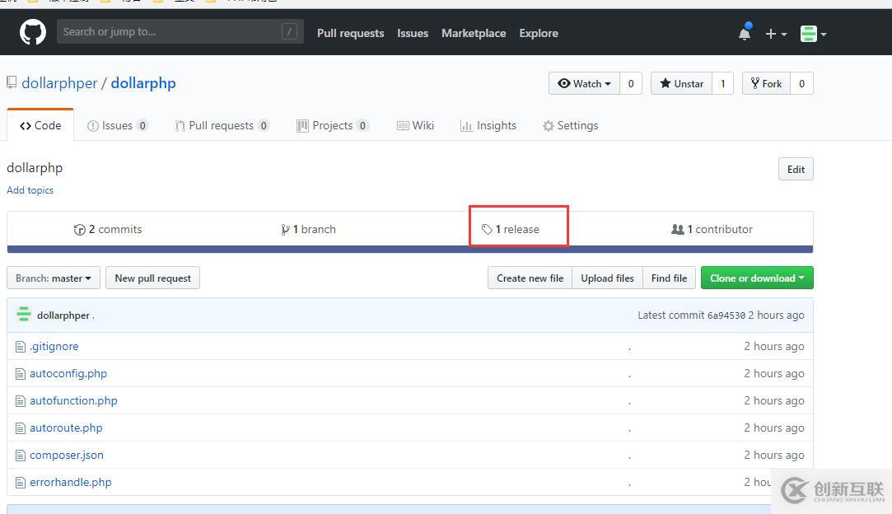Open .gitignore file
892x514 pixels.
click(54, 346)
